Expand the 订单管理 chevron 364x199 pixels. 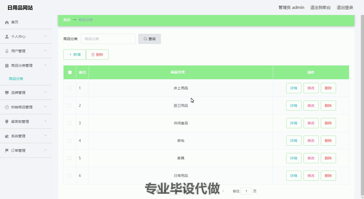[45, 150]
